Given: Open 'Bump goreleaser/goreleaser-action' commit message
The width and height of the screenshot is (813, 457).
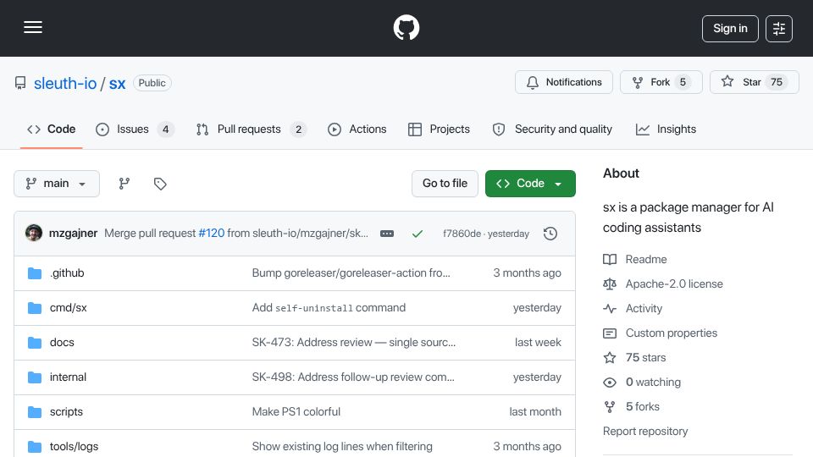Looking at the screenshot, I should coord(351,273).
